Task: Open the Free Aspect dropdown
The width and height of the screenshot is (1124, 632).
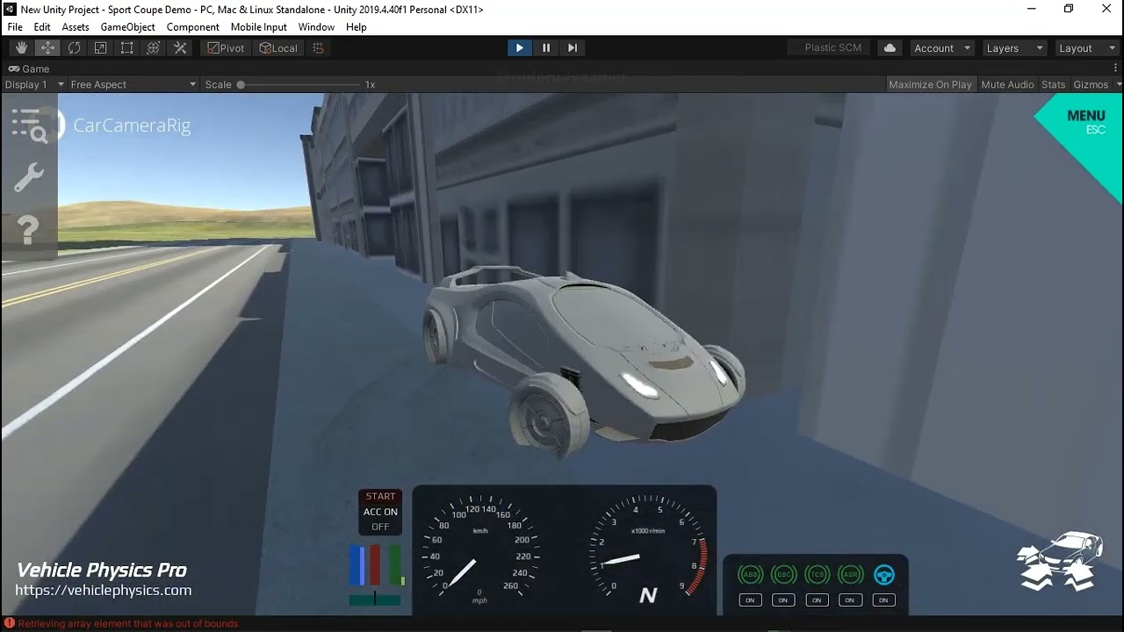Action: (133, 84)
